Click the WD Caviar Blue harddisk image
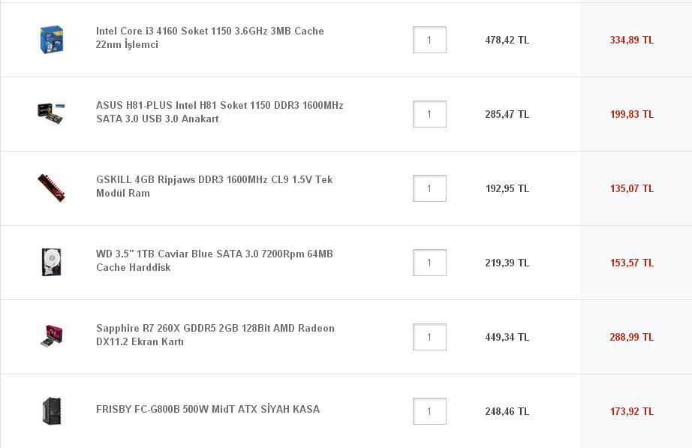Viewport: 692px width, 448px height. pos(51,262)
